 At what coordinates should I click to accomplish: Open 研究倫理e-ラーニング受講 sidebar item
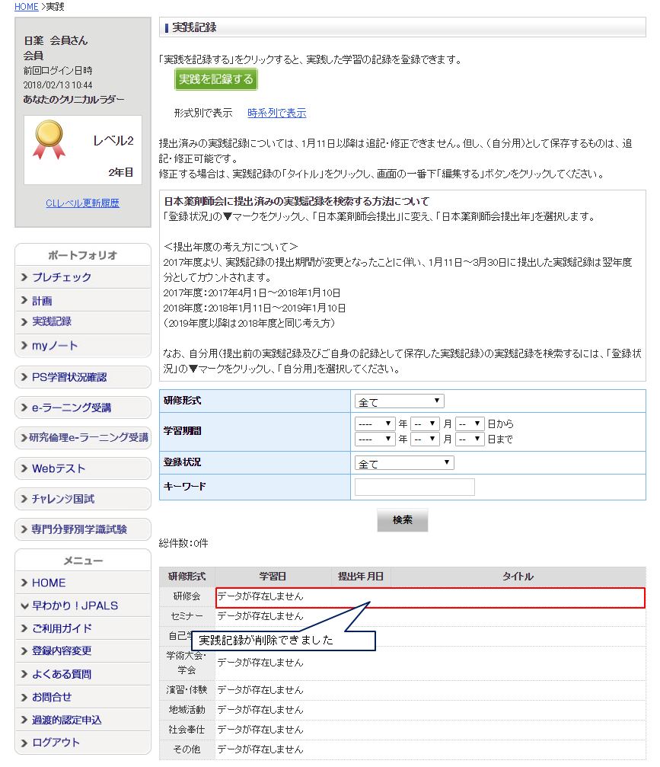pos(83,437)
